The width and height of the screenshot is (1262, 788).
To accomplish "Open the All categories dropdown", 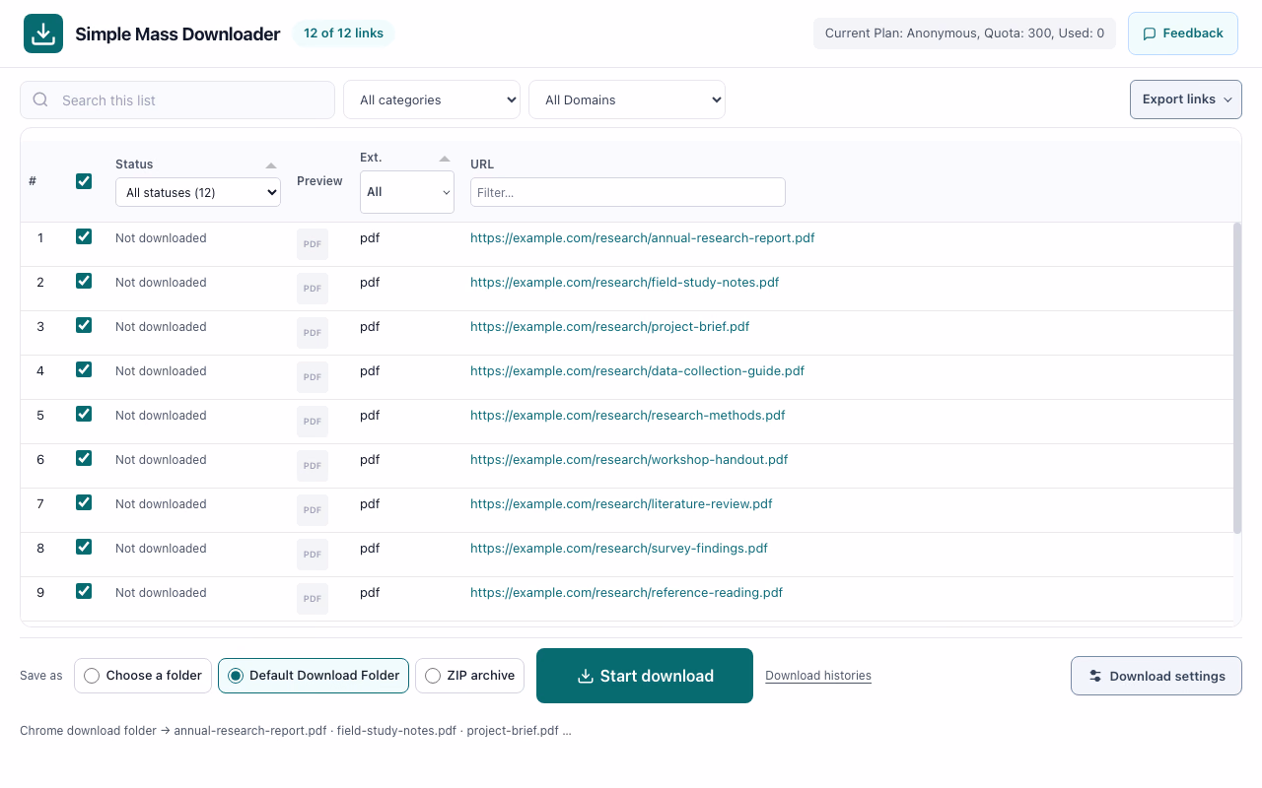I will tap(432, 99).
